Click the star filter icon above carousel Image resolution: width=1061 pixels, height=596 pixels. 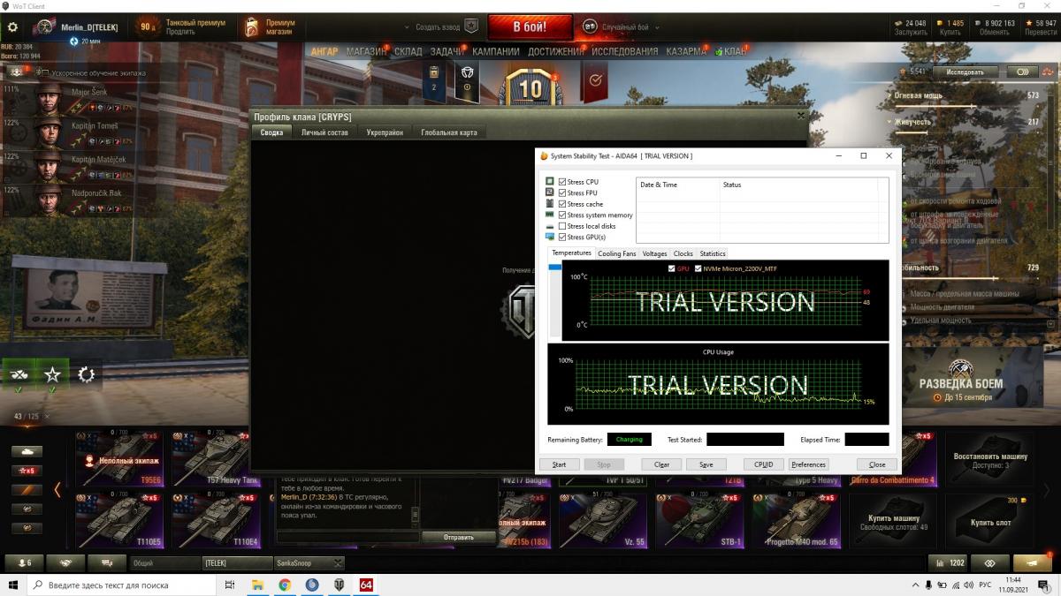point(52,374)
